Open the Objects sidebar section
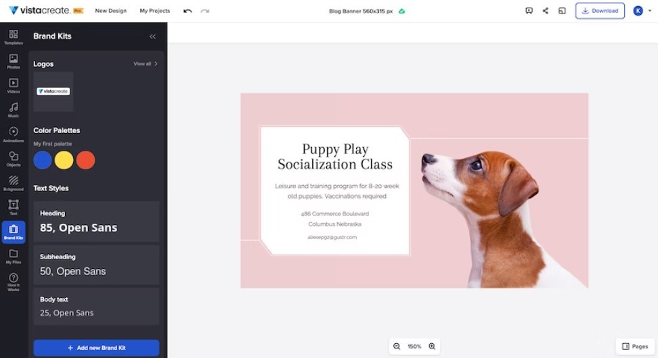This screenshot has height=358, width=658. [14, 159]
